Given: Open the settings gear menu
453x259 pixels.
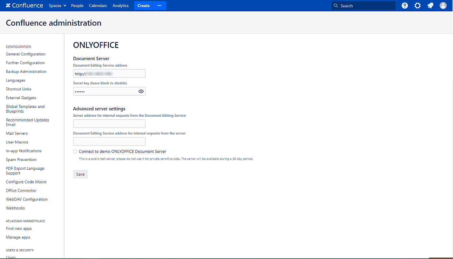Looking at the screenshot, I should 418,5.
